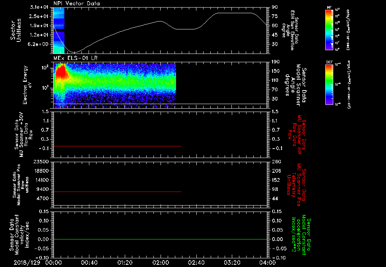
Task: Click the "NPI Vector Data" panel title
Action: pyautogui.click(x=77, y=3)
